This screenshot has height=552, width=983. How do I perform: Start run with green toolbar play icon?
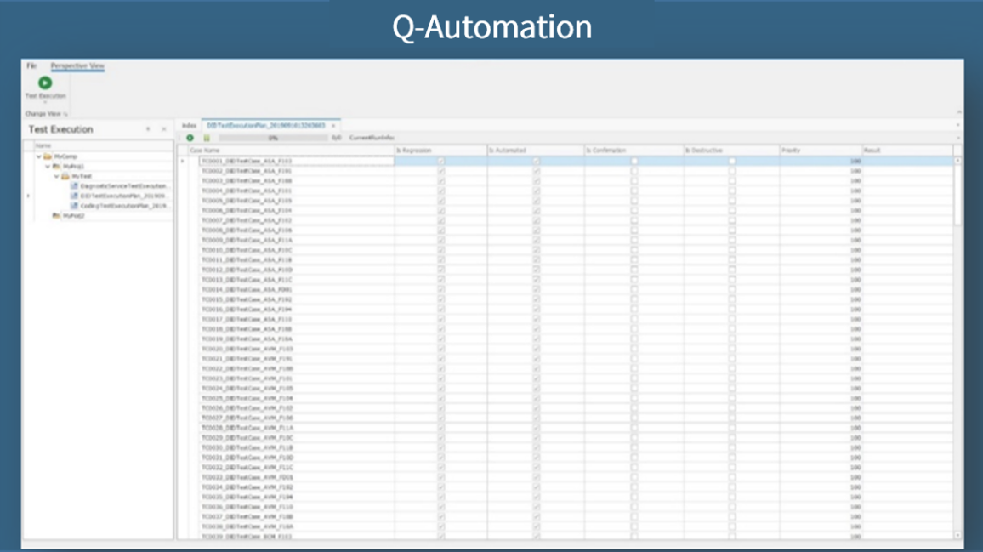coord(190,138)
